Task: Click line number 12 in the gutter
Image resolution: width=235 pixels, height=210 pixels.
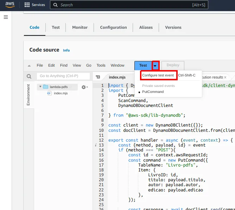Action: coord(101,140)
